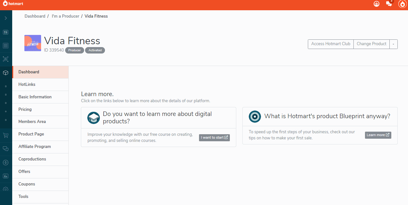Open the dollar coin icon in sidebar
Viewport: 408px width, 205px height.
[6, 162]
